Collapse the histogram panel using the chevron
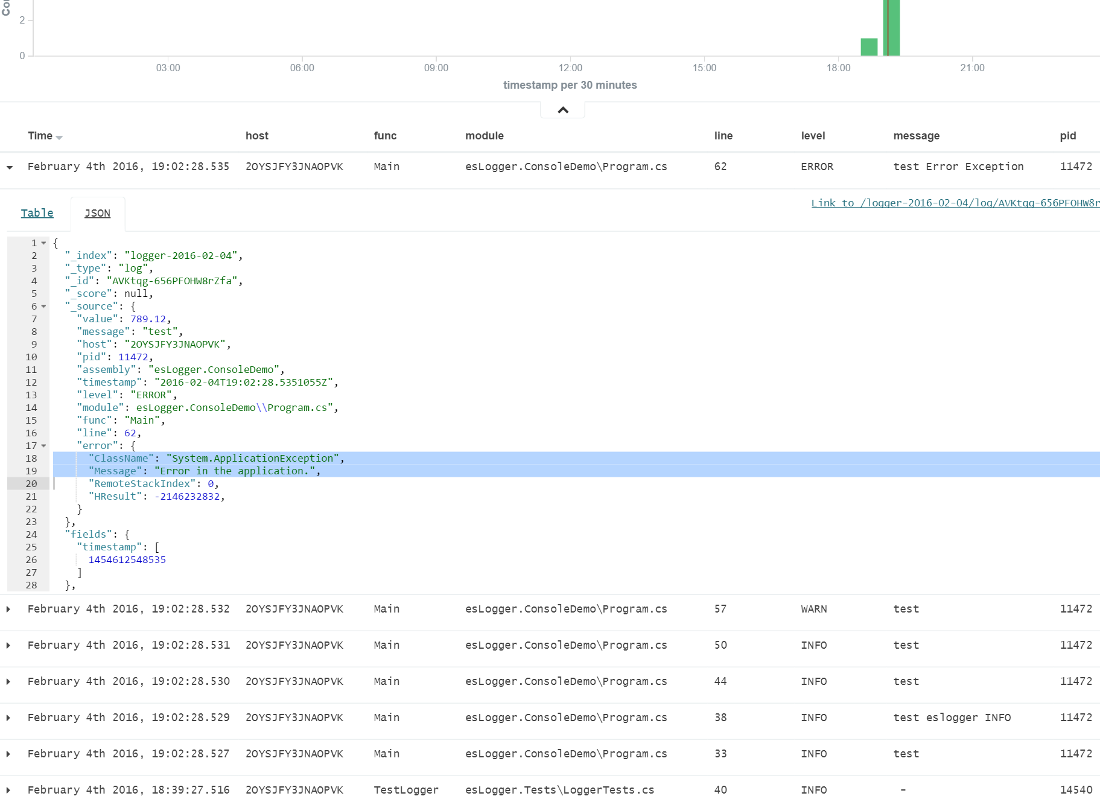The width and height of the screenshot is (1100, 799). (x=562, y=110)
